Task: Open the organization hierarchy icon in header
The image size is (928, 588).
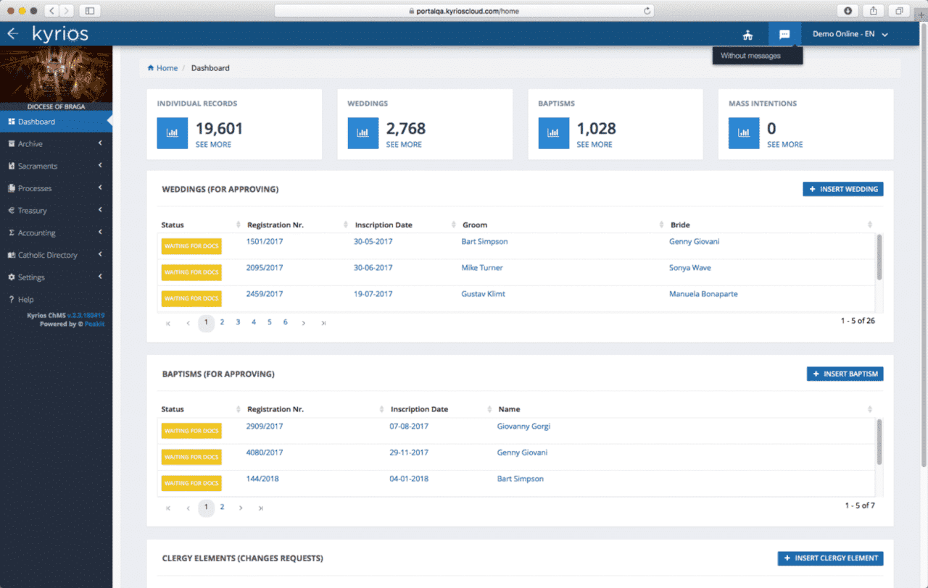Action: click(747, 35)
